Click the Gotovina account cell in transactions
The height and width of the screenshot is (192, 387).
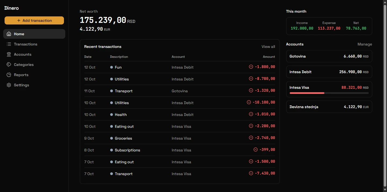(x=180, y=91)
